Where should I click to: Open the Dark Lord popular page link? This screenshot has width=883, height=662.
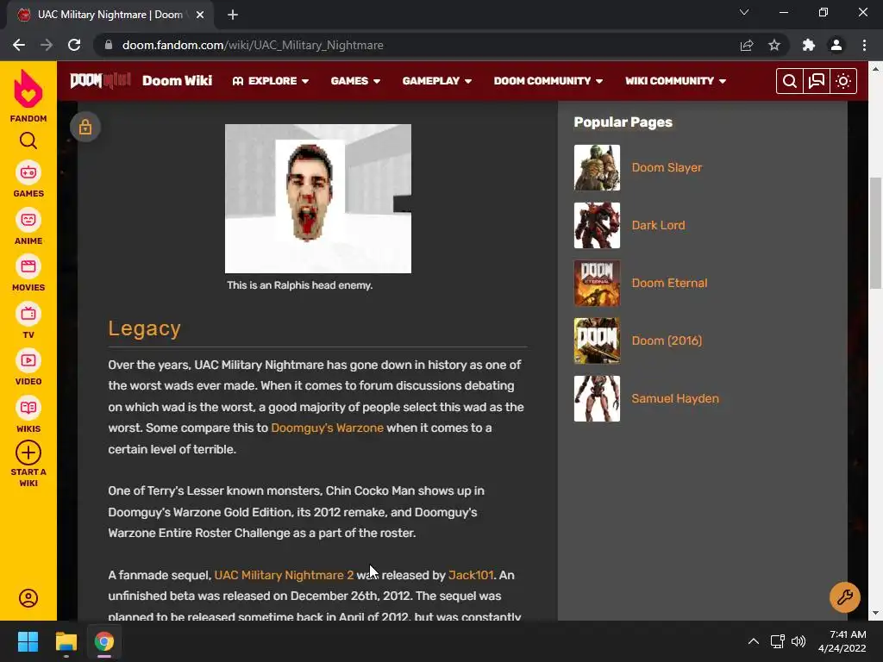point(658,225)
